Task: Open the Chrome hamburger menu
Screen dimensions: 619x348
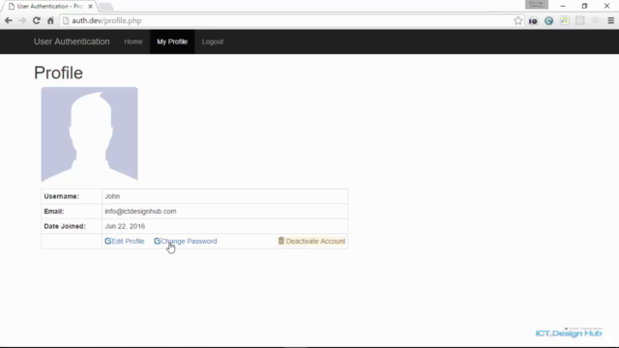Action: 610,20
